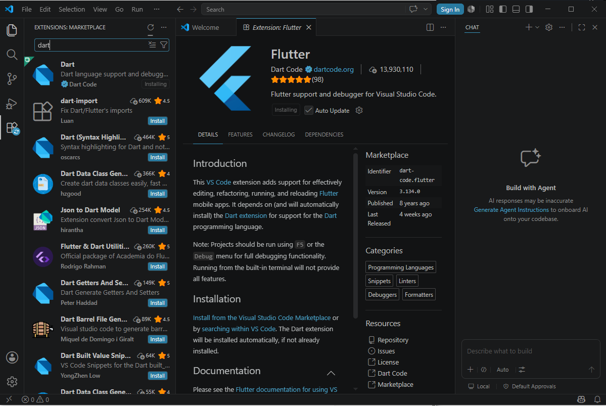Viewport: 606px width, 406px height.
Task: Open the File menu
Action: coord(27,9)
